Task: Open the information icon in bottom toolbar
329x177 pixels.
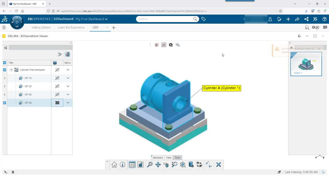Action: (x=123, y=165)
